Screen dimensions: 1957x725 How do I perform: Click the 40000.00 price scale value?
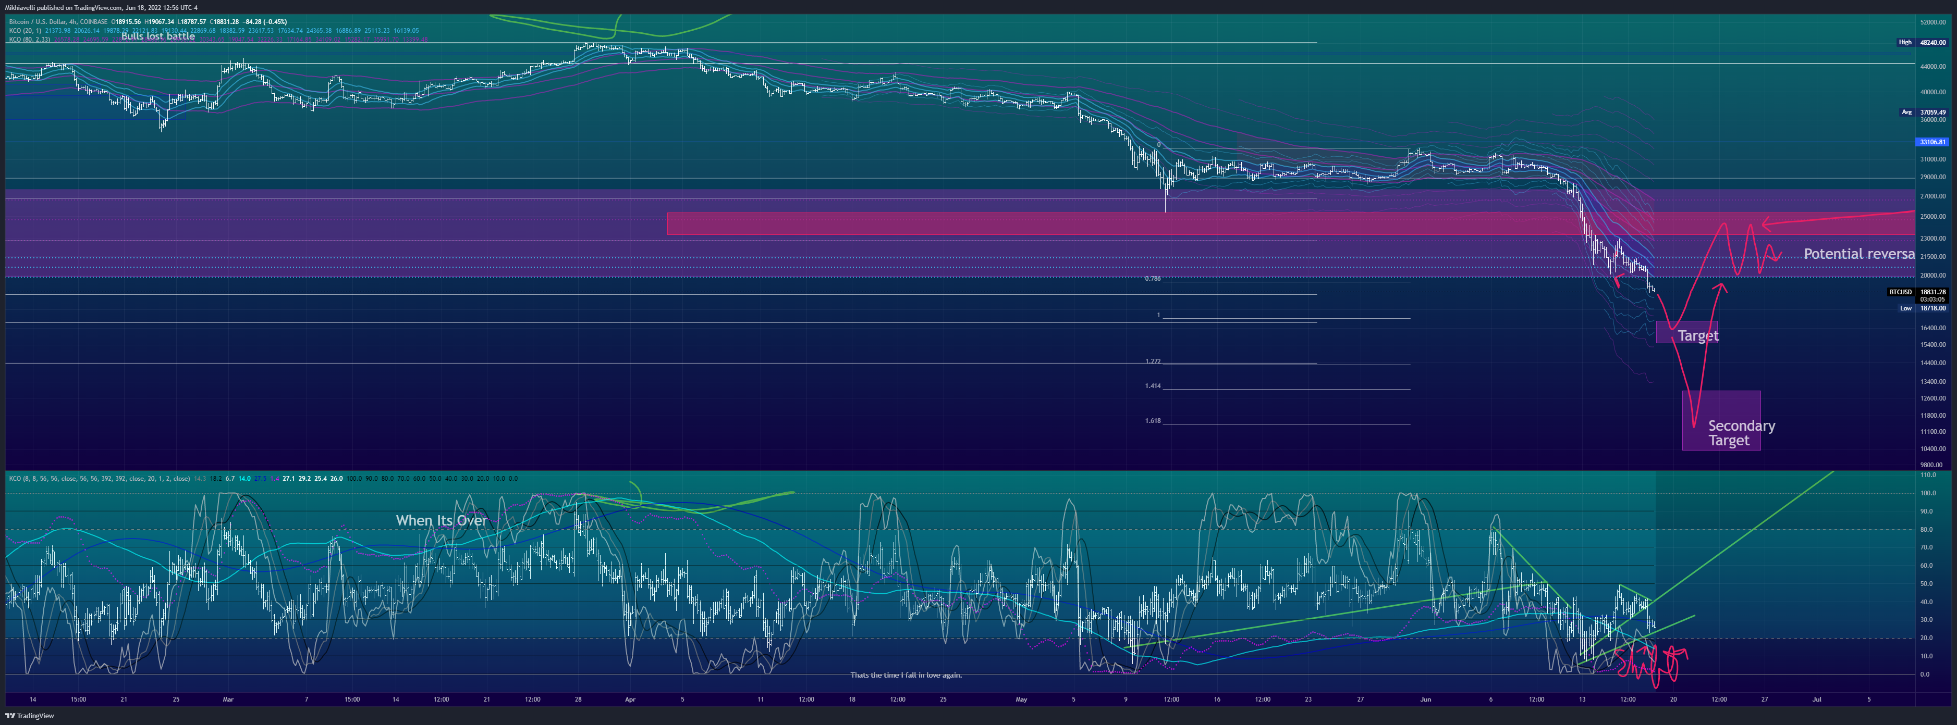(x=1932, y=93)
